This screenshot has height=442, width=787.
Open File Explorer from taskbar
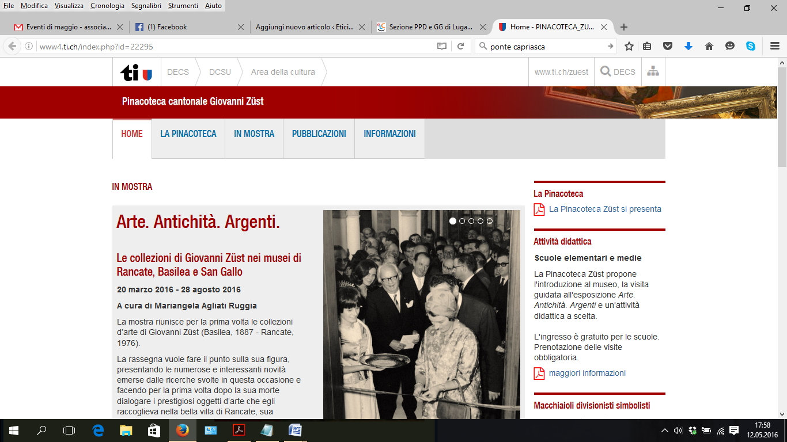click(x=126, y=430)
